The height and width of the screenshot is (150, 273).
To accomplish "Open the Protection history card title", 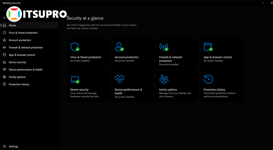I will [x=214, y=90].
